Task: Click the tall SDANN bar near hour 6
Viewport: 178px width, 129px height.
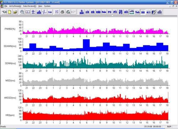Action: 86,45
